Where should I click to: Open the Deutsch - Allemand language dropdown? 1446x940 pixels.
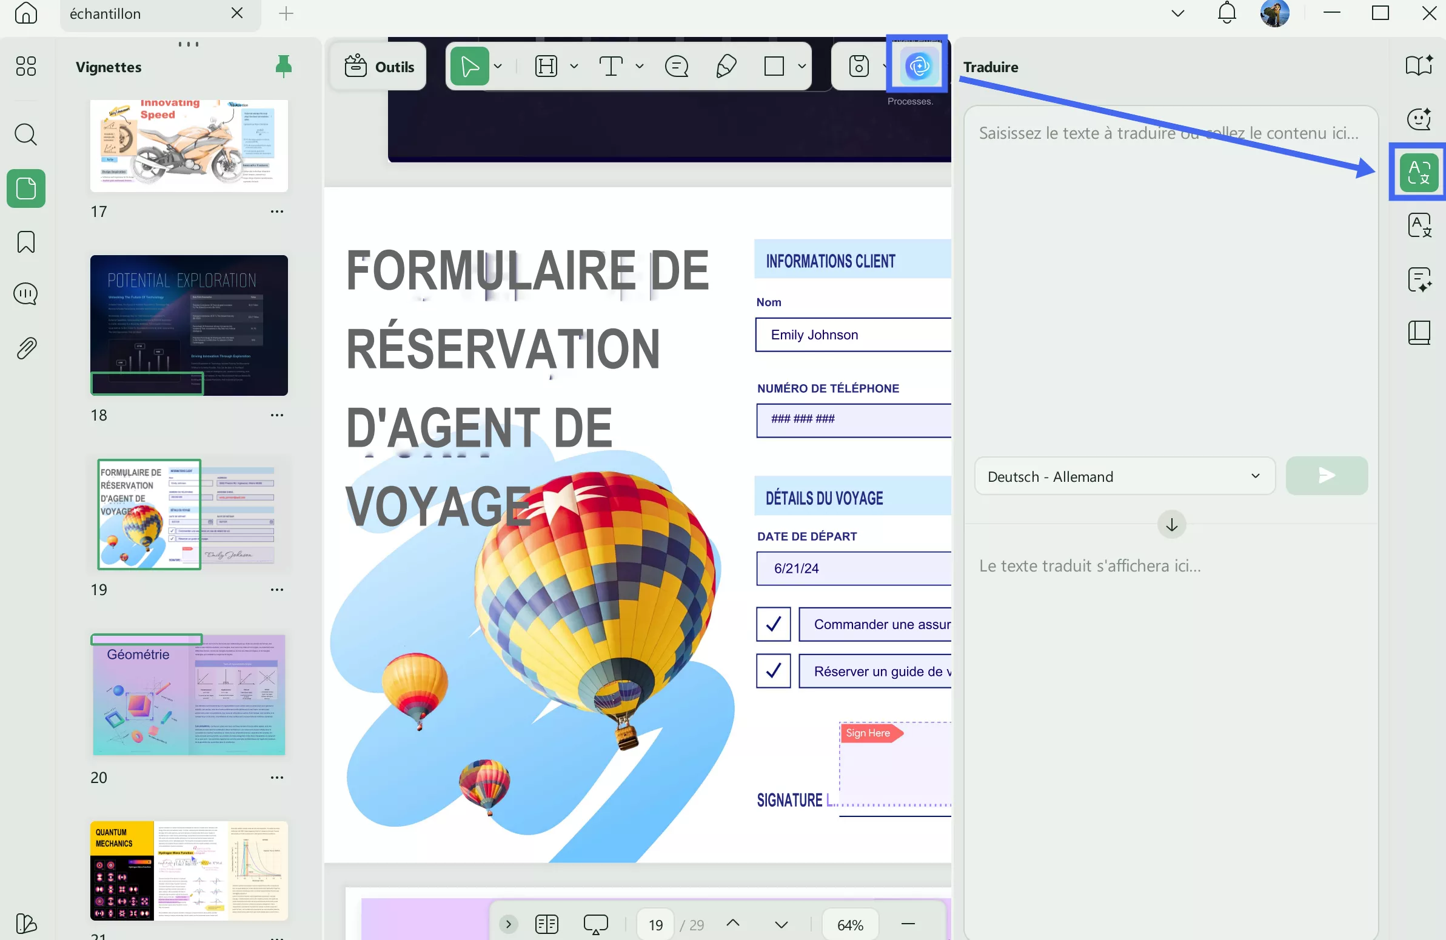point(1124,476)
